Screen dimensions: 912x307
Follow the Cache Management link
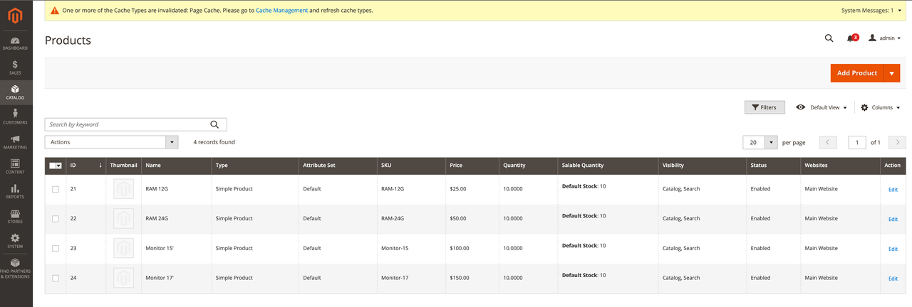point(281,11)
